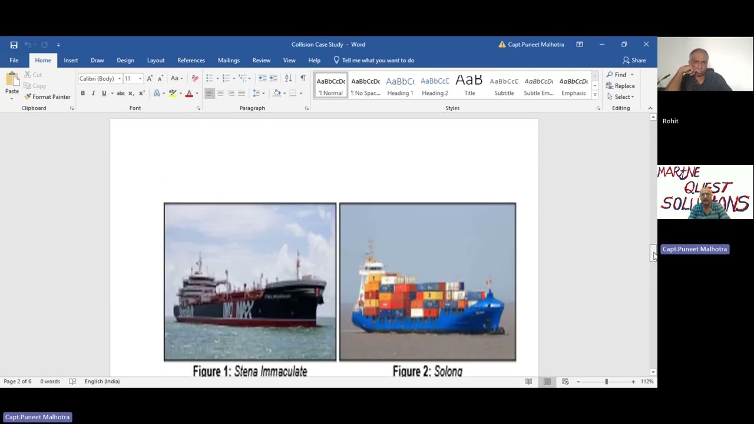
Task: Activate the Format Painter tool
Action: click(x=47, y=97)
